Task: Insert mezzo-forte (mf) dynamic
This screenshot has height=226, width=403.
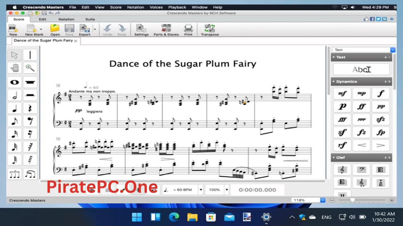Action: pyautogui.click(x=342, y=94)
